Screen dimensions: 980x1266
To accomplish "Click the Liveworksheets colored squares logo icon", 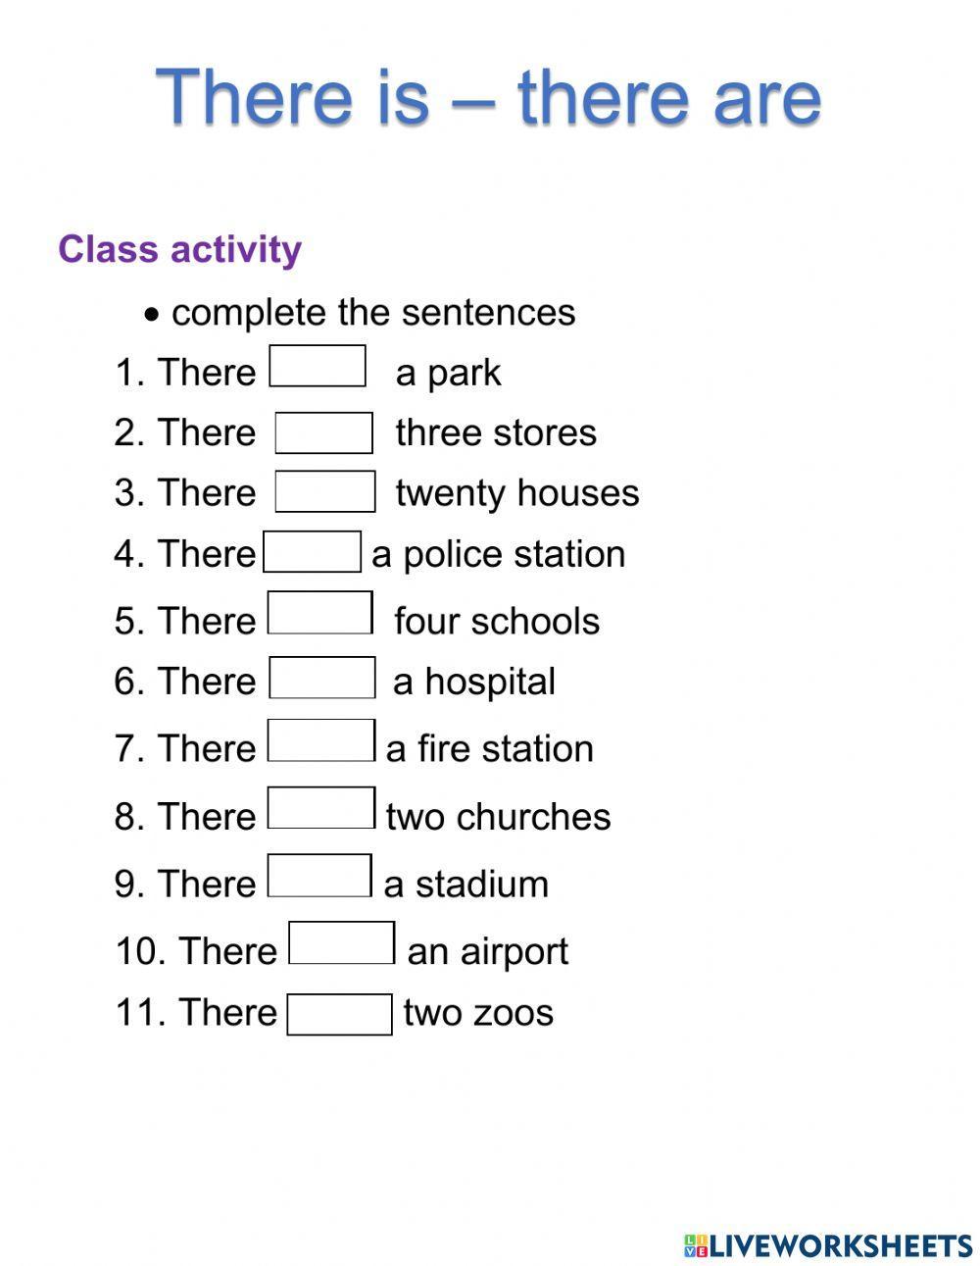I will (695, 1245).
